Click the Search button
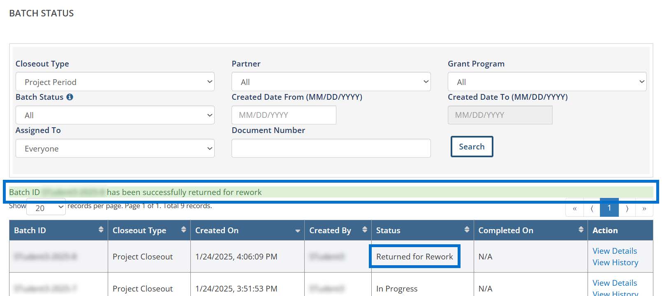 [x=472, y=147]
